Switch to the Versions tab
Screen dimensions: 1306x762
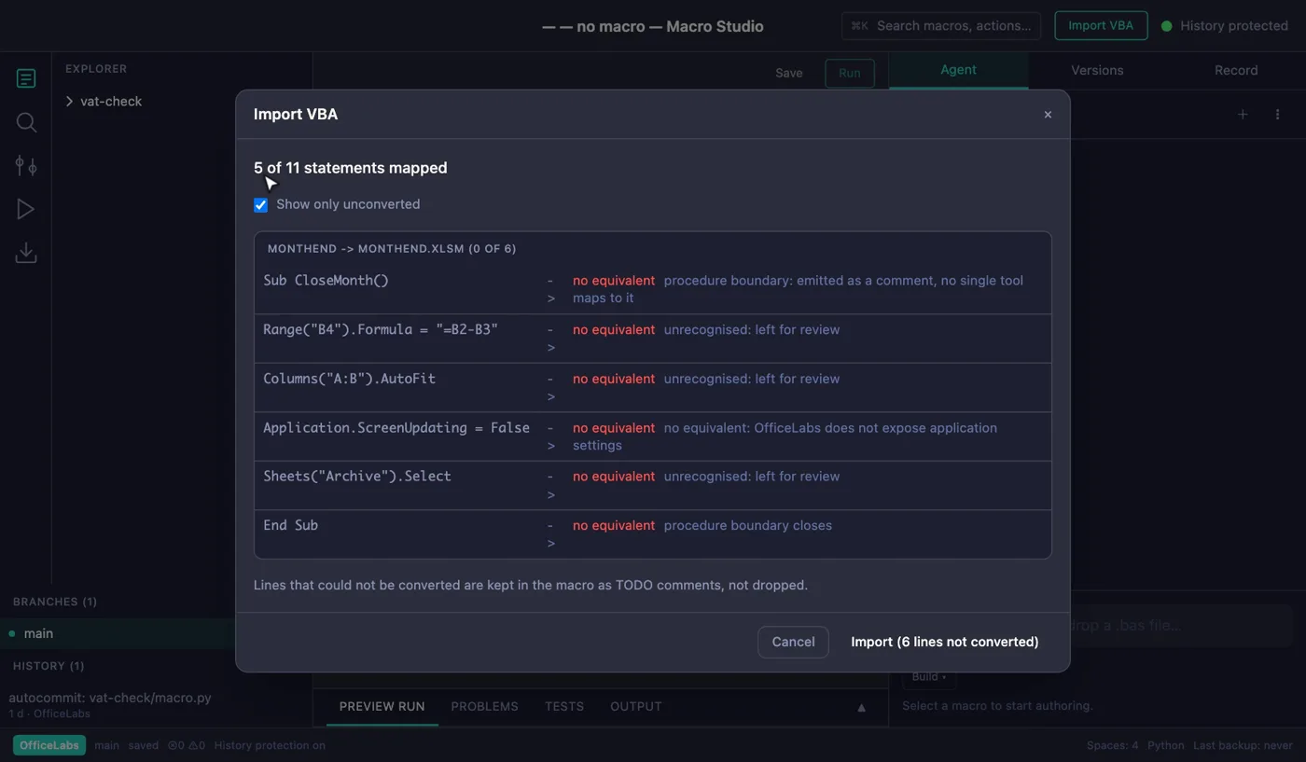tap(1097, 70)
